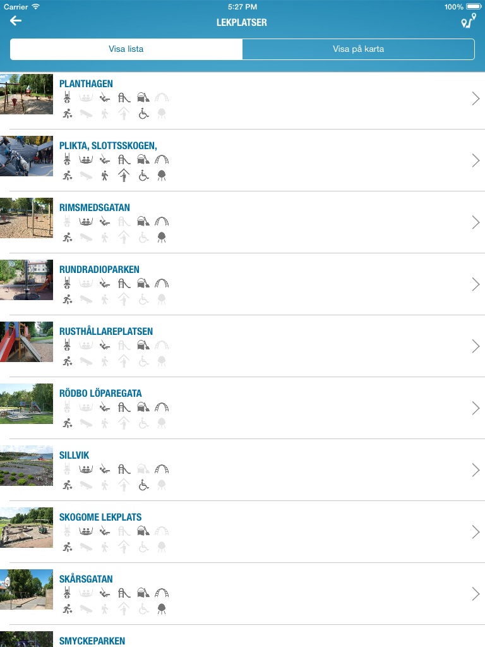Tap the sandbox icon under Rusthållareplatsen

(x=143, y=345)
